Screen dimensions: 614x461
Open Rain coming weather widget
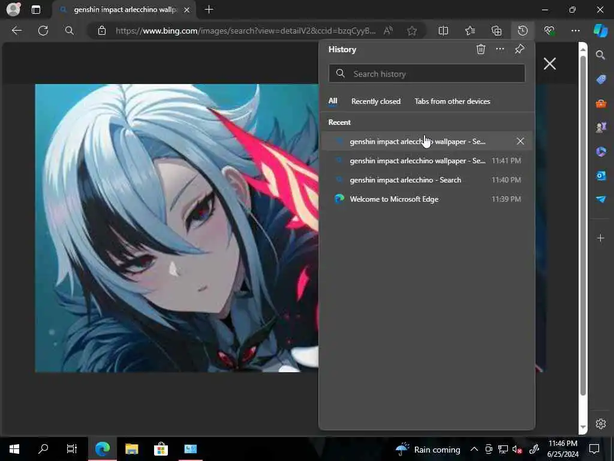428,449
